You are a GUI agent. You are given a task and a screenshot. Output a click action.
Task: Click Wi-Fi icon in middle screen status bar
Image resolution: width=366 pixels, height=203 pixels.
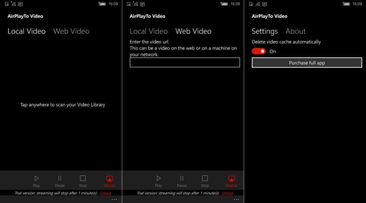135,4
